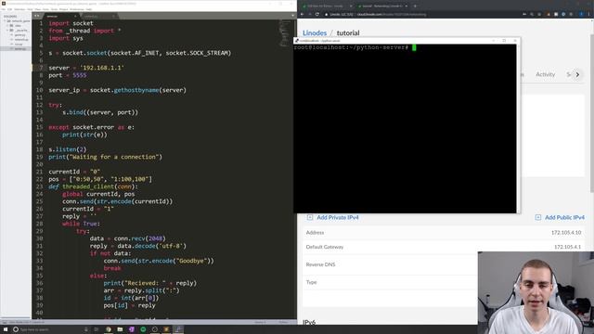Click the code line s.listen(2)
This screenshot has width=594, height=334.
pyautogui.click(x=68, y=149)
